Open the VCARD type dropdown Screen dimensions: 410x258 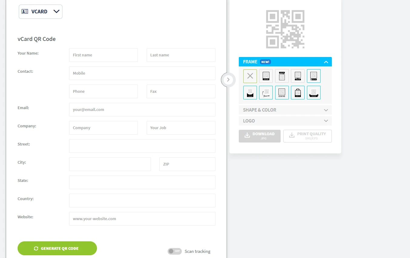pyautogui.click(x=41, y=12)
